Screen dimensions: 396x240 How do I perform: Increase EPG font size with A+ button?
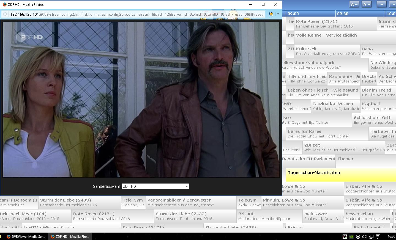pyautogui.click(x=367, y=4)
